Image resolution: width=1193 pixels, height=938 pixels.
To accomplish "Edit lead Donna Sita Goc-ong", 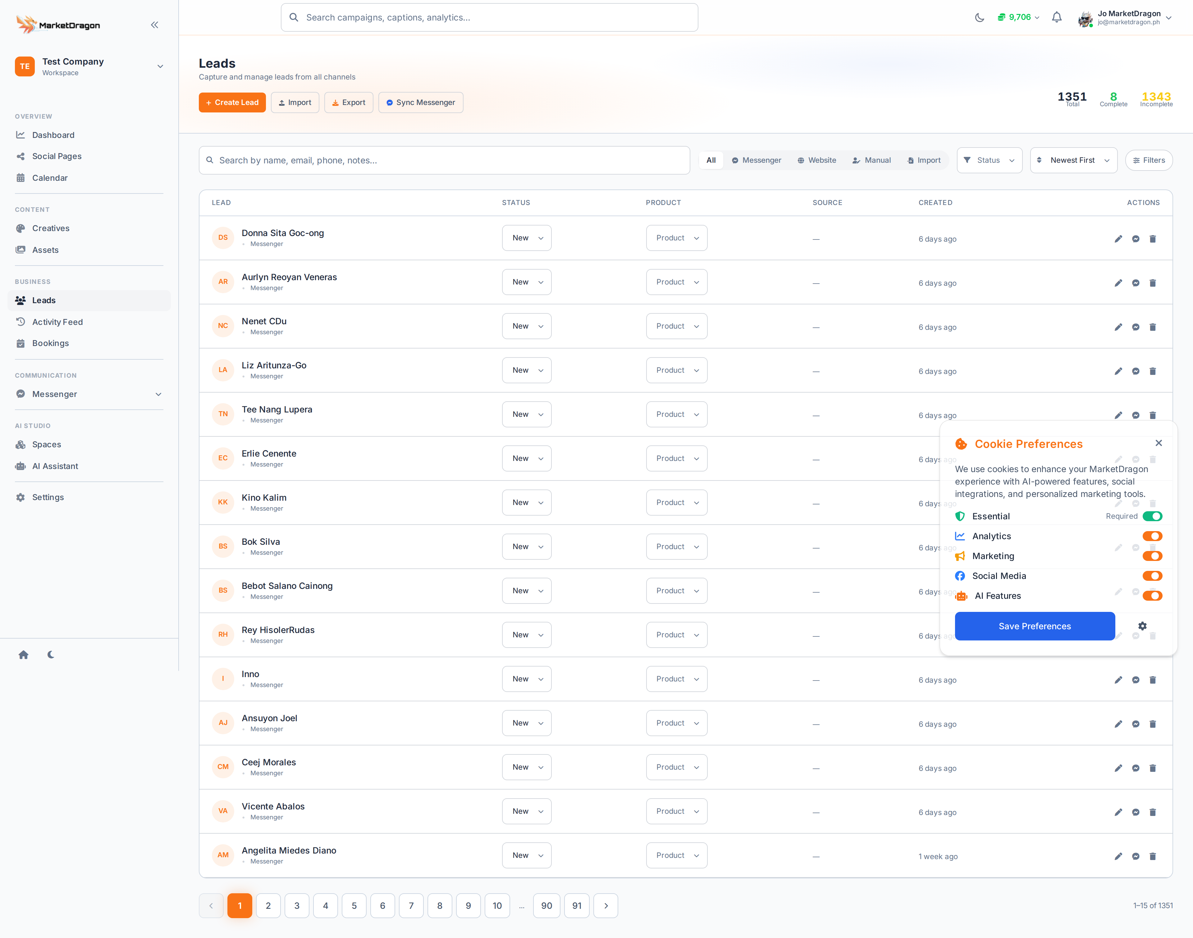I will point(1118,239).
